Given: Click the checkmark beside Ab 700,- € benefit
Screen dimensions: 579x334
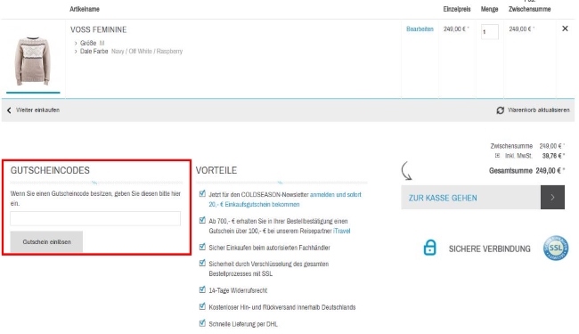Looking at the screenshot, I should click(202, 220).
